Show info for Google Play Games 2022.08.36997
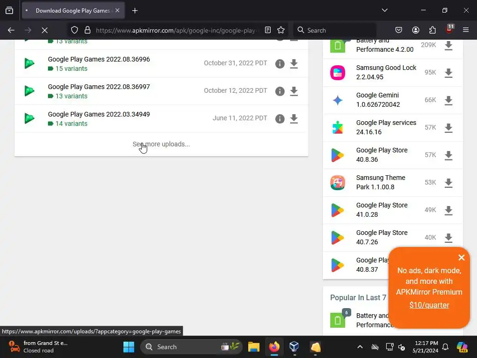This screenshot has width=477, height=358. tap(279, 91)
